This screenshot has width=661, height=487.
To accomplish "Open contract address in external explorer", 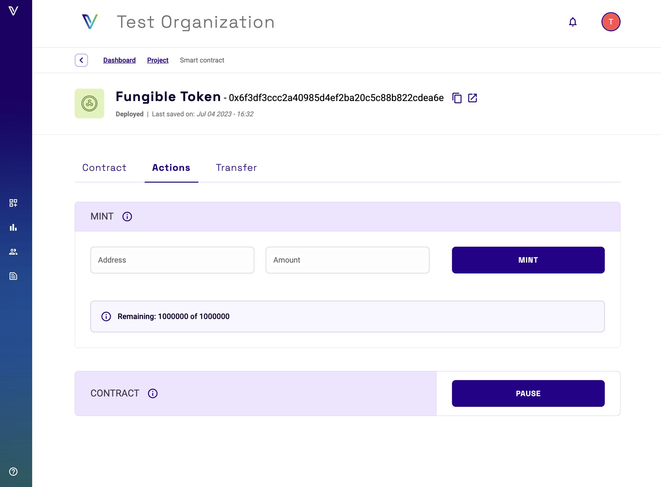I will (x=473, y=98).
